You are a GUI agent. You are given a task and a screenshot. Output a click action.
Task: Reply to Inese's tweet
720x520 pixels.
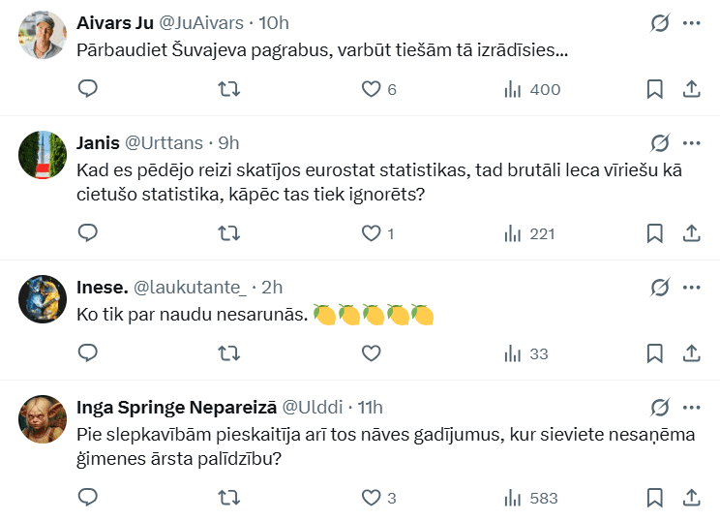[x=88, y=353]
